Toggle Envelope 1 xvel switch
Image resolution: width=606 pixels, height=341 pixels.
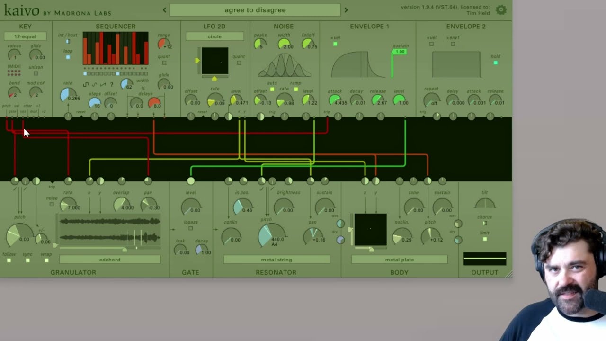335,44
